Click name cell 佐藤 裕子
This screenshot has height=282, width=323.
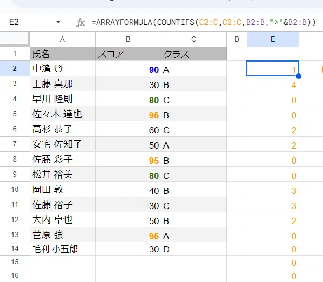(62, 204)
